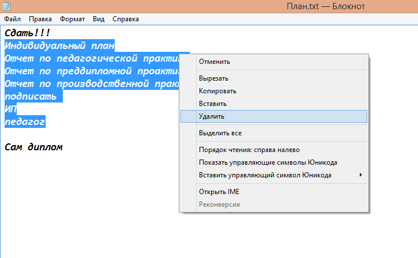Image resolution: width=418 pixels, height=258 pixels.
Task: Open the Вид menu
Action: pos(99,19)
